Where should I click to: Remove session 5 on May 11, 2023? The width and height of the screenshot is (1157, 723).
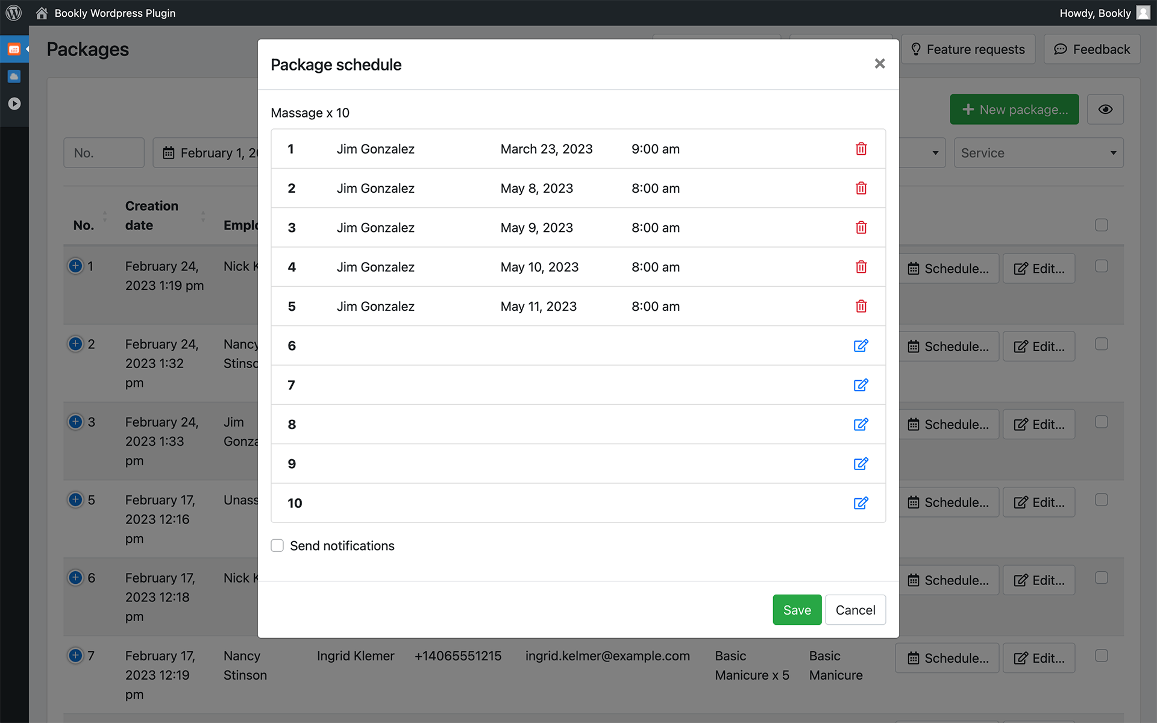861,306
